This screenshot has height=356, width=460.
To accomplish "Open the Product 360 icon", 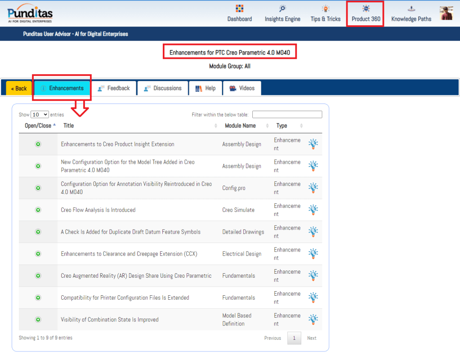I will tap(366, 9).
